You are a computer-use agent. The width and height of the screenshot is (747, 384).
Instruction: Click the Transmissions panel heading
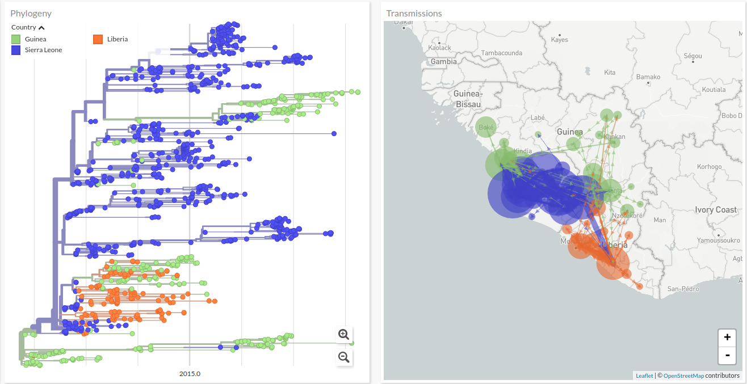tap(414, 13)
